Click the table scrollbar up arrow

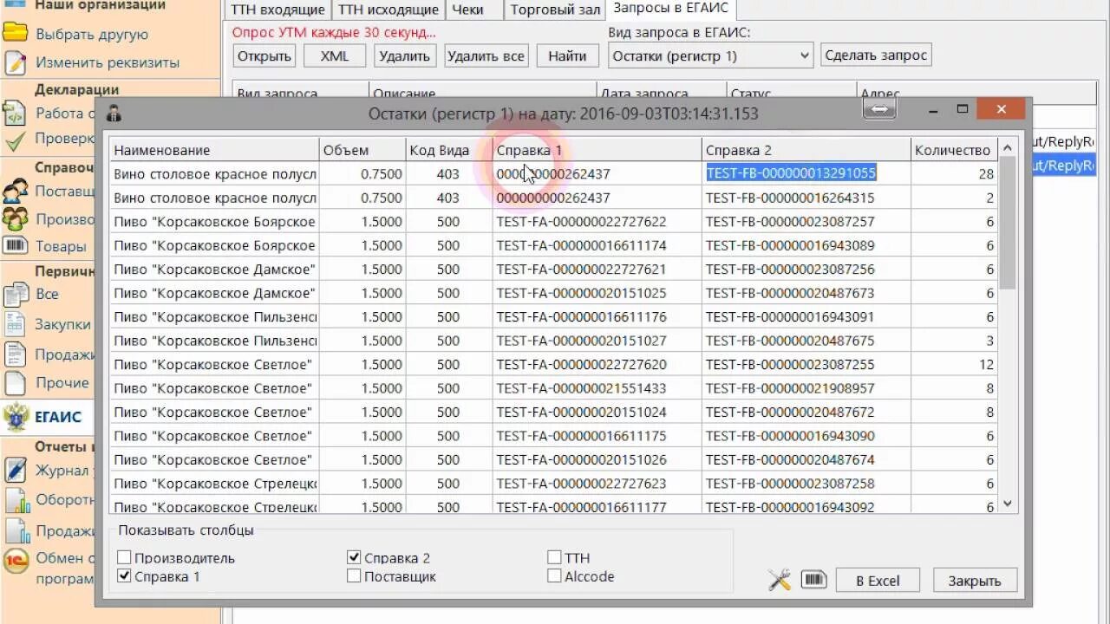[1007, 148]
